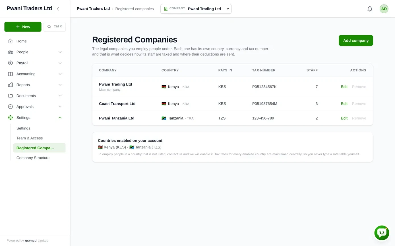Image resolution: width=395 pixels, height=246 pixels.
Task: Click the New button
Action: pyautogui.click(x=23, y=27)
